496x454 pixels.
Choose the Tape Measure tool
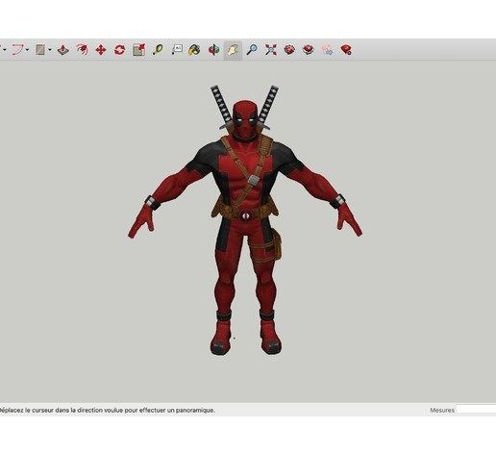[x=158, y=50]
